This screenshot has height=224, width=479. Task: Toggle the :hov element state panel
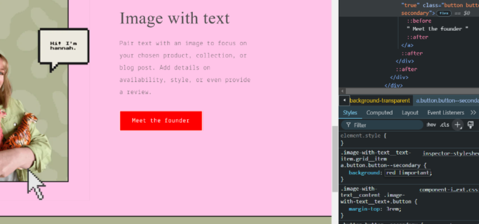point(431,125)
